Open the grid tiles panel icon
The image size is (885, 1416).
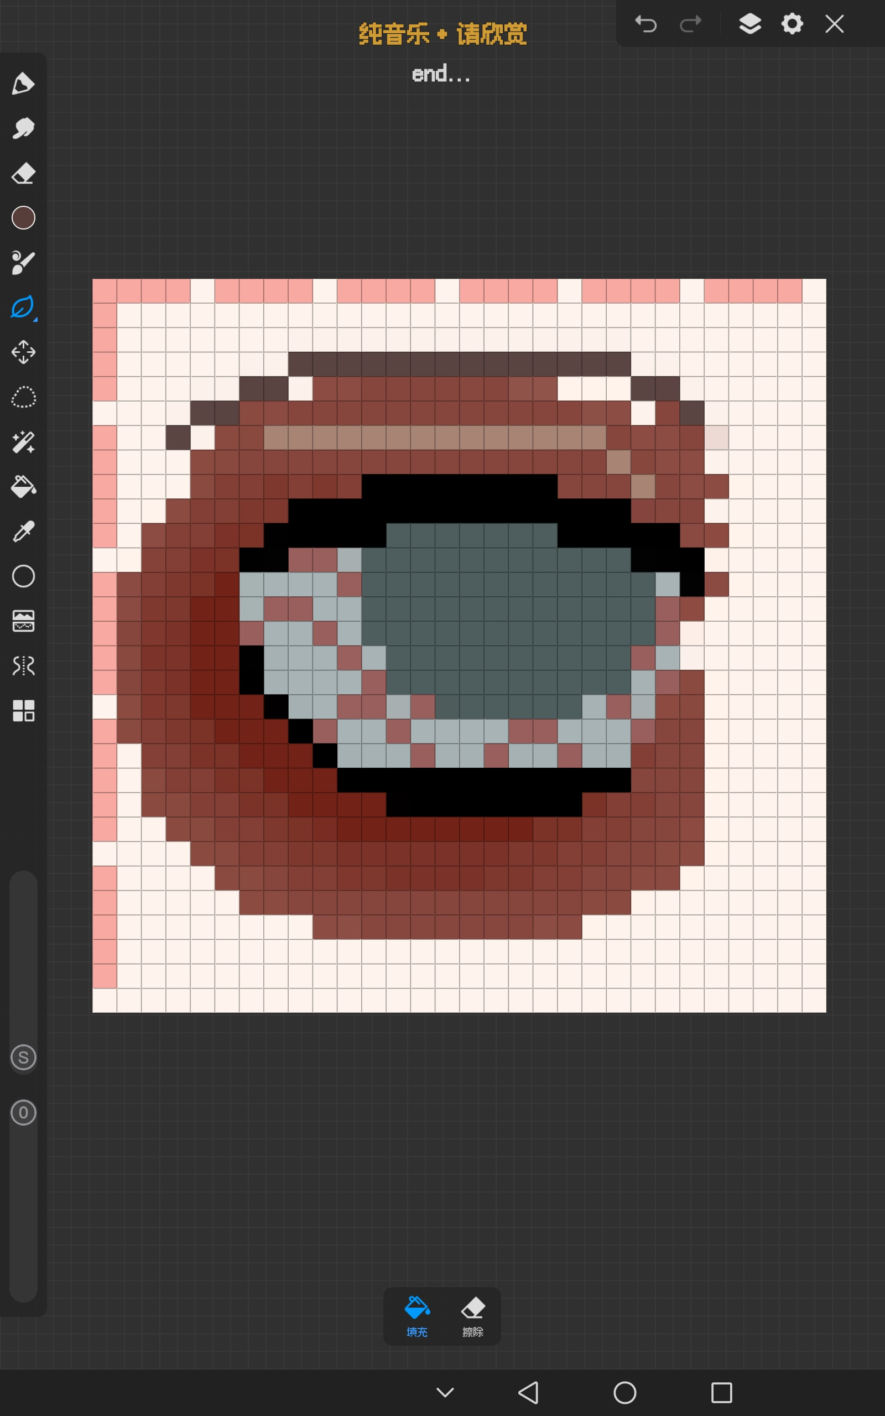[x=23, y=711]
